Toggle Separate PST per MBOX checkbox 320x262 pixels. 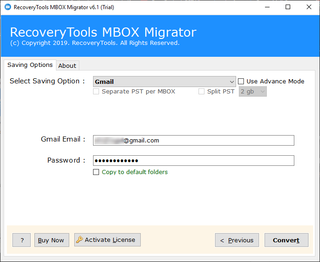96,91
